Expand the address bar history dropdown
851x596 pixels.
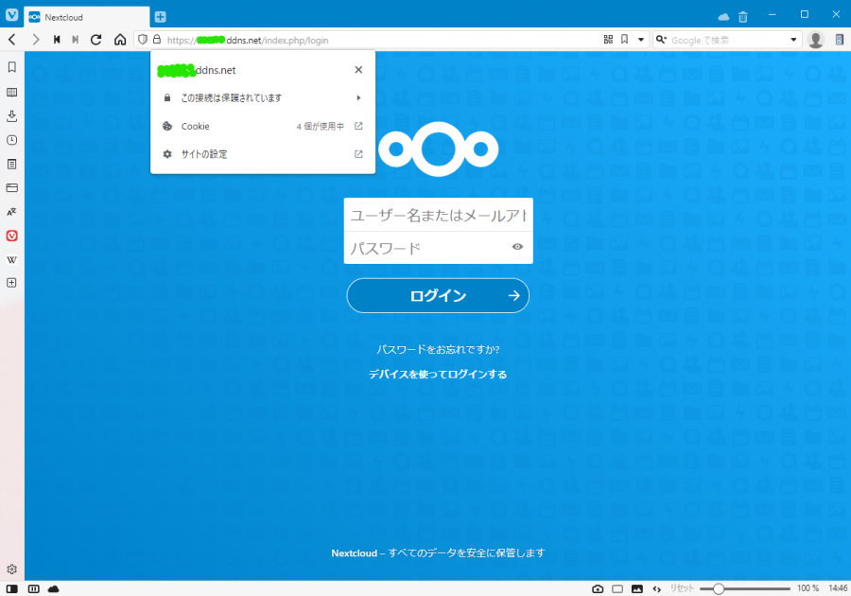pyautogui.click(x=640, y=40)
